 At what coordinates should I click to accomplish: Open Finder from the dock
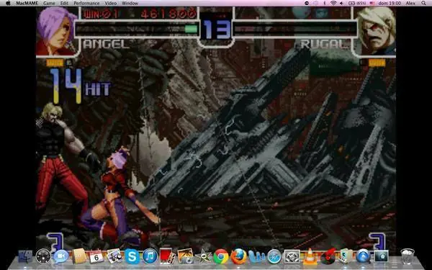(25, 256)
